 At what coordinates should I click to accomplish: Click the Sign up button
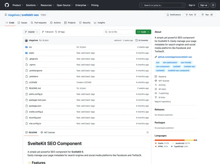(x=204, y=5)
